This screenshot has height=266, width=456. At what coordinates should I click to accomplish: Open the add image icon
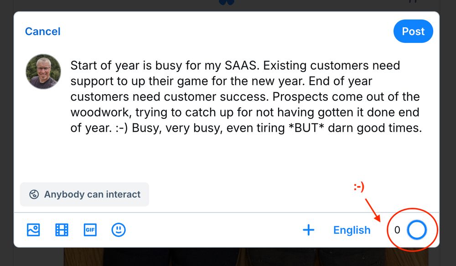33,230
